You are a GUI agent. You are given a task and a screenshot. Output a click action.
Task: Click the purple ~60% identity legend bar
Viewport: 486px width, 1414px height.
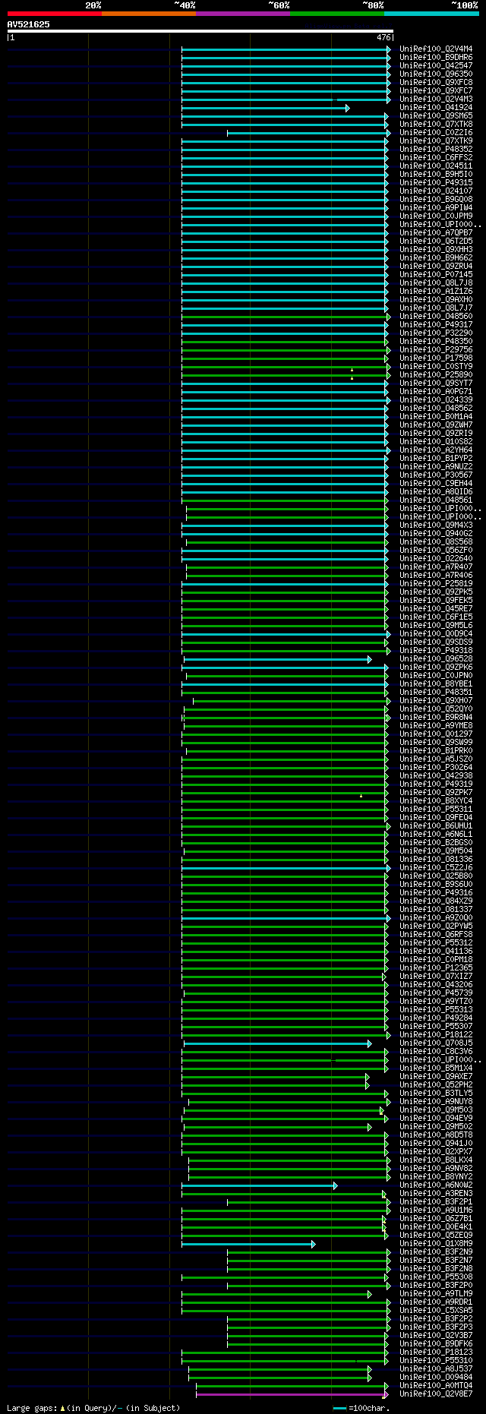pyautogui.click(x=242, y=14)
